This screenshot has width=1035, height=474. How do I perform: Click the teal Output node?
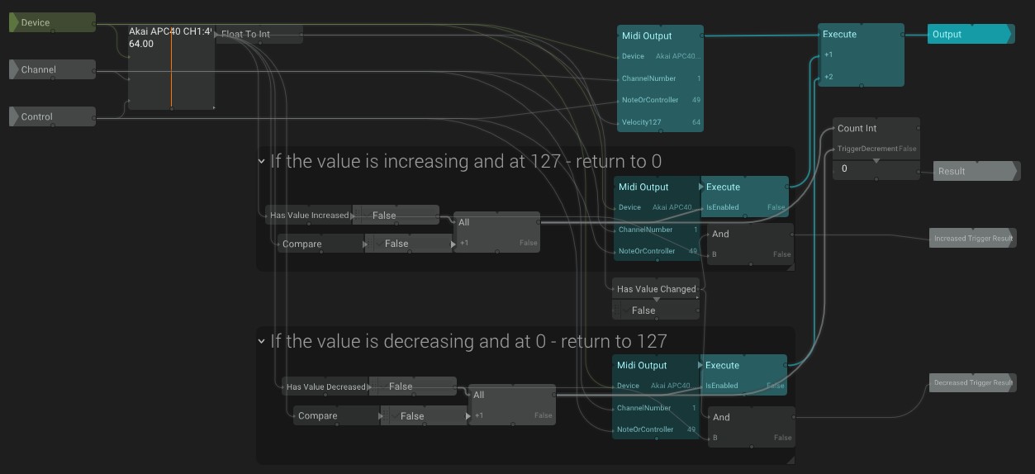968,34
